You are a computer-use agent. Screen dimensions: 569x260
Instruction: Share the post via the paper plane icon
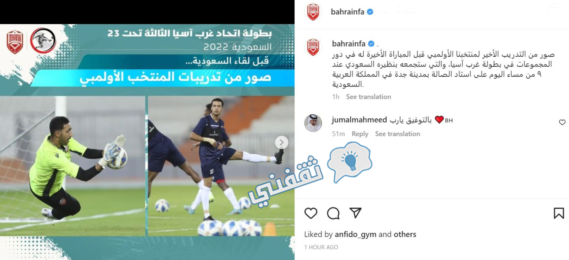point(355,213)
